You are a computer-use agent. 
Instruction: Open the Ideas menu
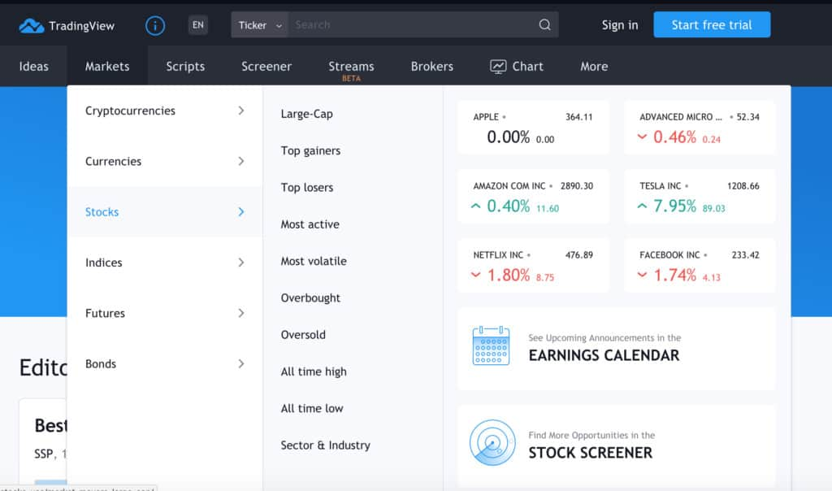point(33,67)
